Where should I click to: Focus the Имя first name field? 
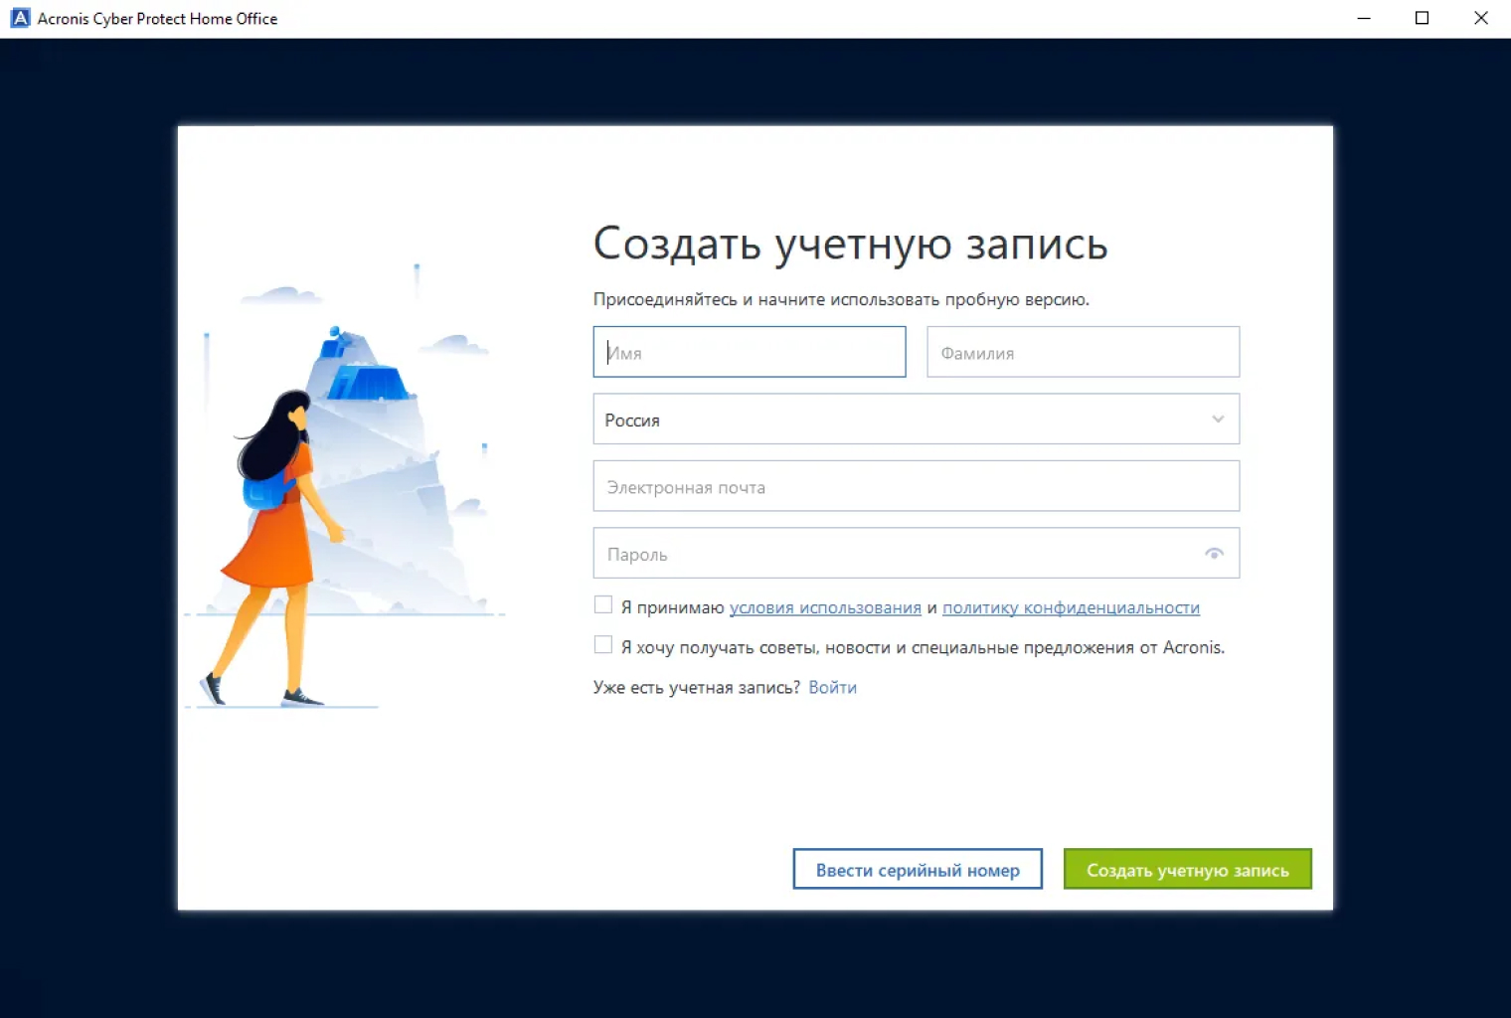750,352
